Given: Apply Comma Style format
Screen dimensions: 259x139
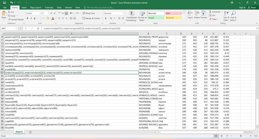Looking at the screenshot, I should coord(114,18).
